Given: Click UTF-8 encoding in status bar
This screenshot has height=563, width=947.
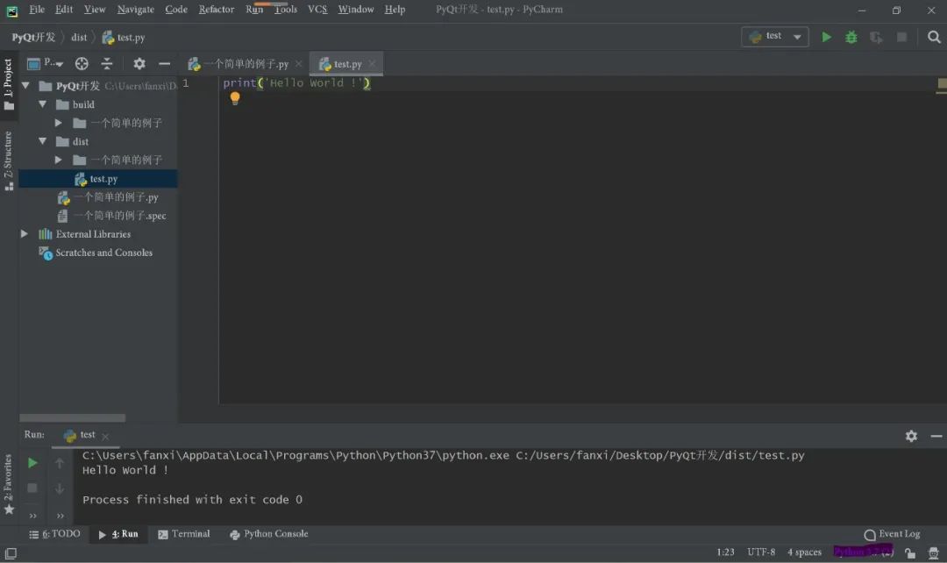Looking at the screenshot, I should pyautogui.click(x=761, y=552).
